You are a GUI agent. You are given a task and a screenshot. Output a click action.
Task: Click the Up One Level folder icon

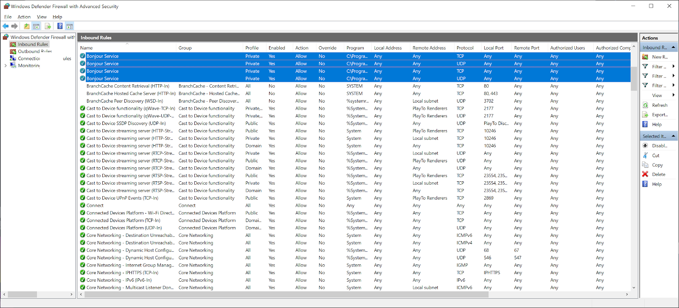coord(27,26)
